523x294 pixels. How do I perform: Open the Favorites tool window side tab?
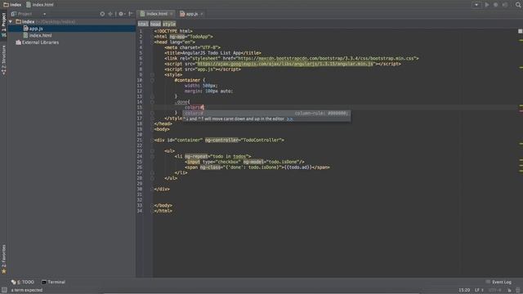click(x=3, y=259)
